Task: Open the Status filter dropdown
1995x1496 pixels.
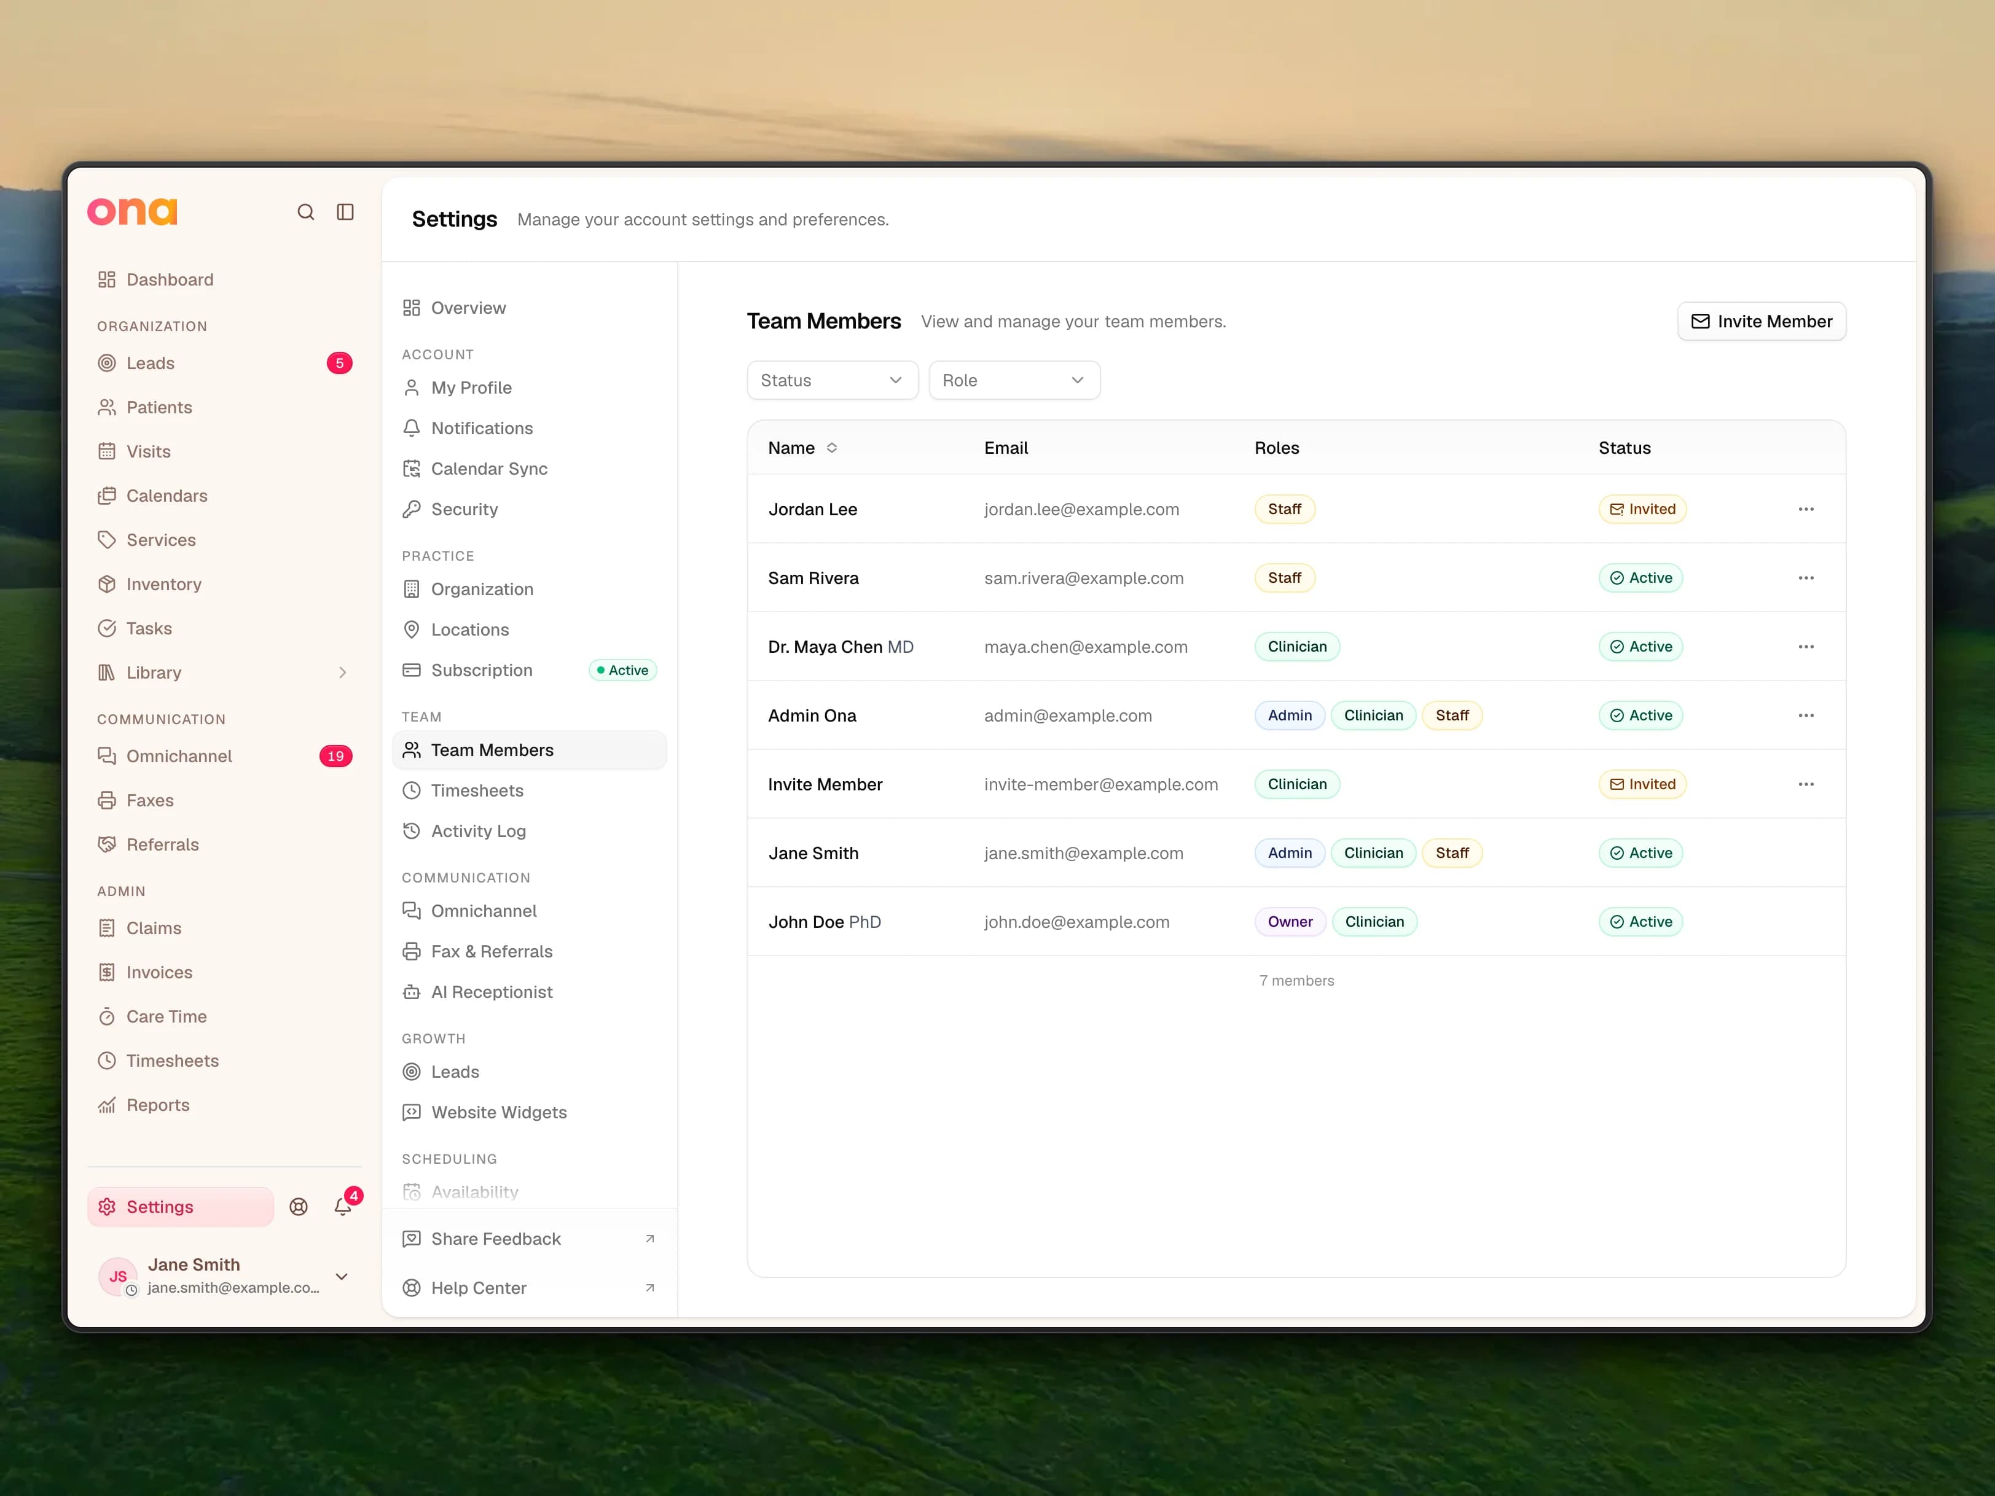Action: tap(833, 380)
